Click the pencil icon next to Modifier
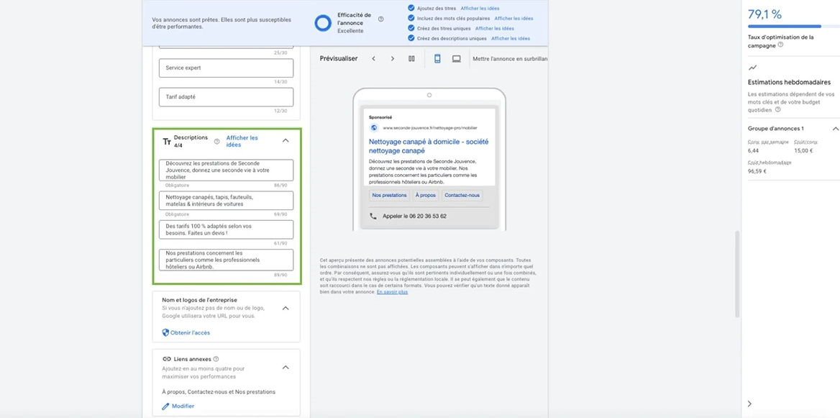 165,406
